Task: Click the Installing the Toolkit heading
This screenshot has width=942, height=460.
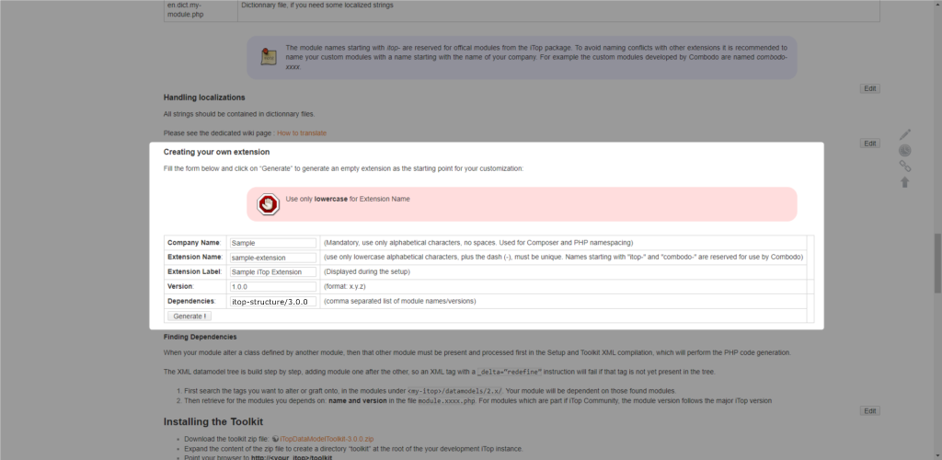Action: [x=213, y=421]
